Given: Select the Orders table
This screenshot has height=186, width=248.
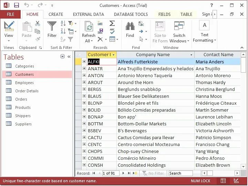Looking at the screenshot, I should (x=37, y=99).
